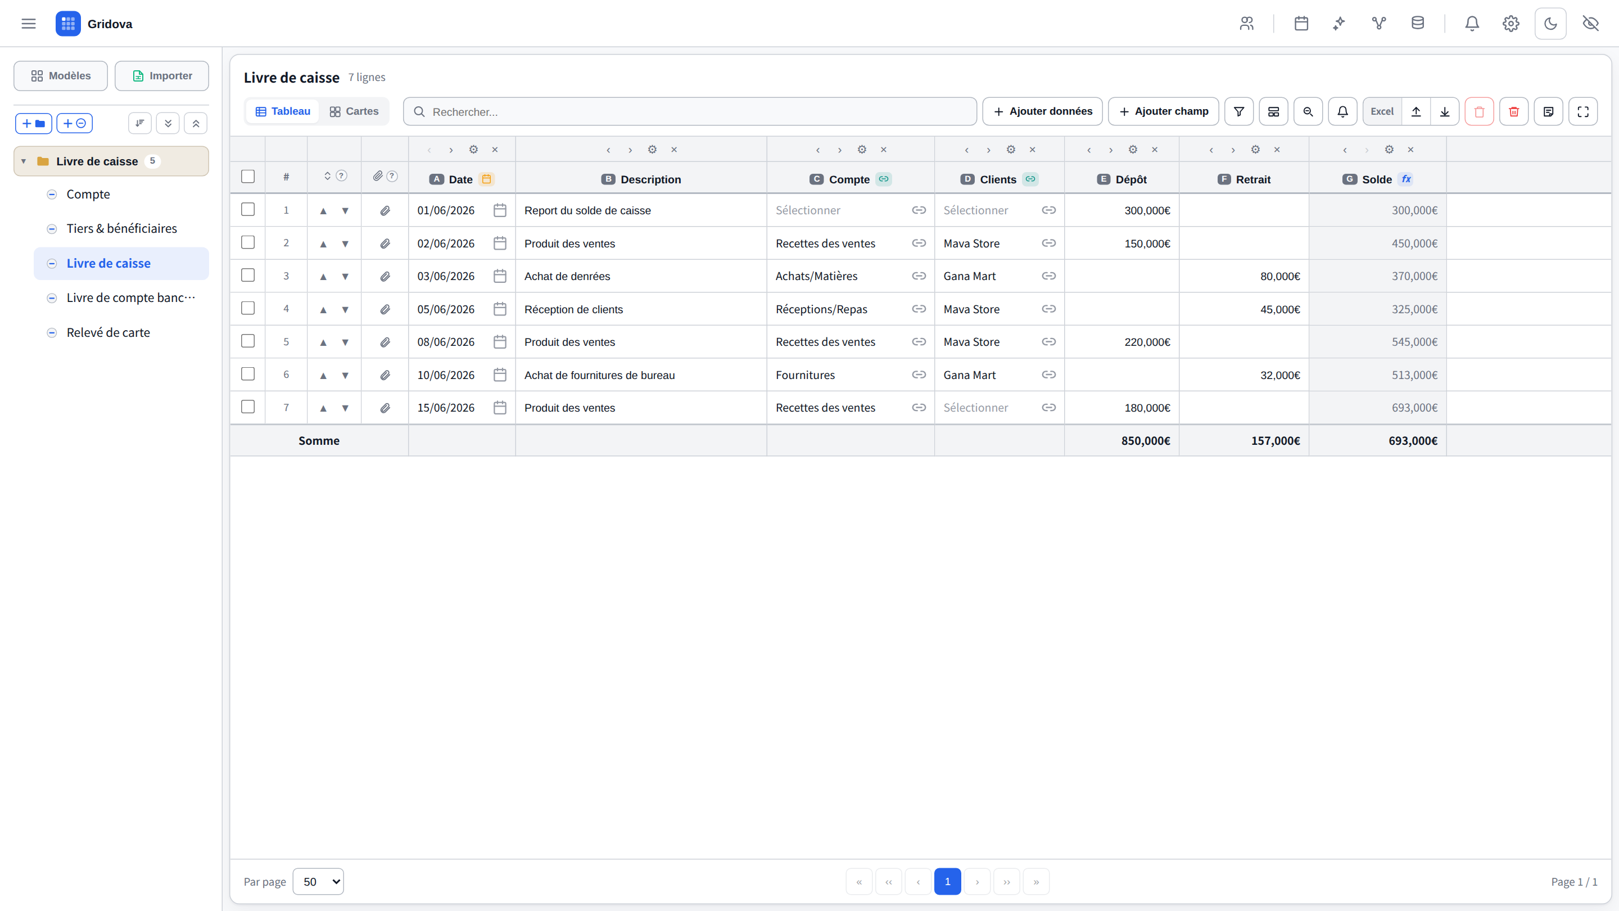Switch to the Cartes view tab
Screen dimensions: 1619x911
[x=354, y=111]
